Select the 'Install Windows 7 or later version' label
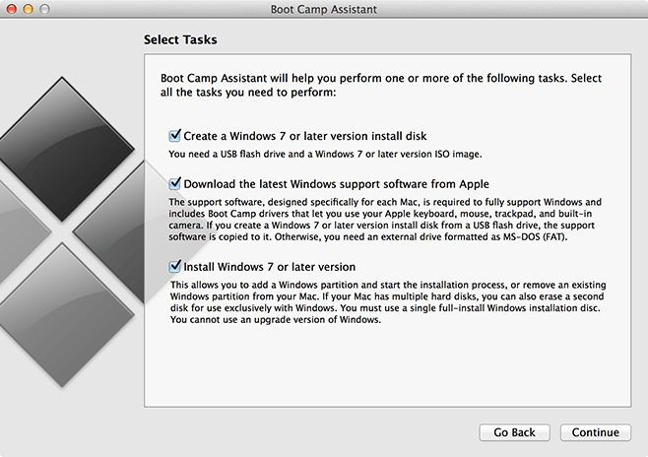648x457 pixels. coord(270,267)
